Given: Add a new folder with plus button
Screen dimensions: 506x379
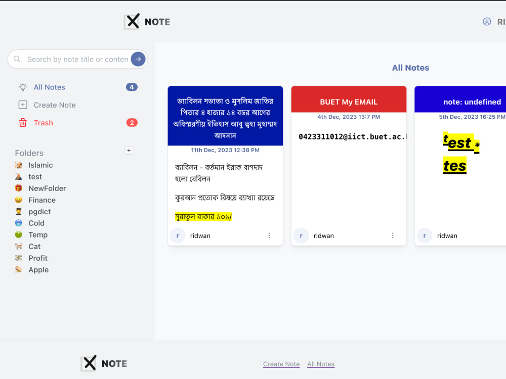Looking at the screenshot, I should pyautogui.click(x=129, y=151).
